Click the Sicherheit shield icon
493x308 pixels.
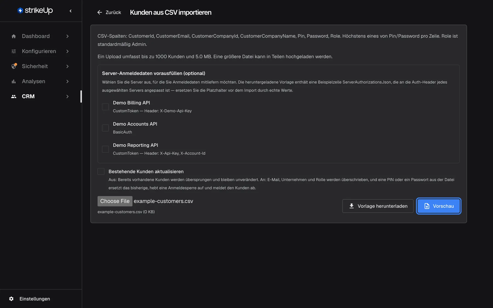pyautogui.click(x=14, y=66)
